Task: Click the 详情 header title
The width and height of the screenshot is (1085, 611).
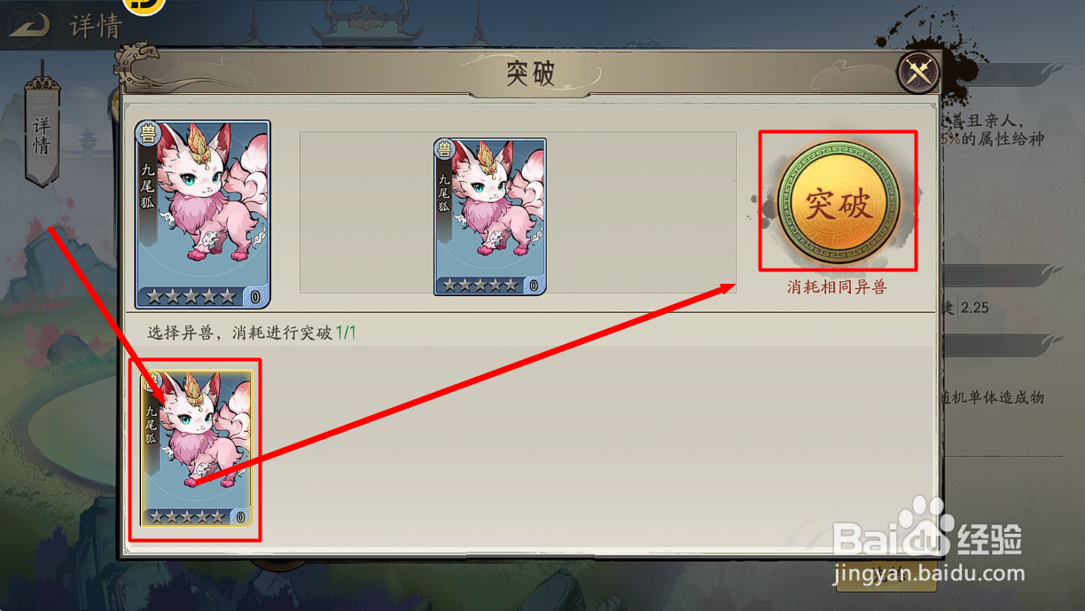Action: [95, 26]
